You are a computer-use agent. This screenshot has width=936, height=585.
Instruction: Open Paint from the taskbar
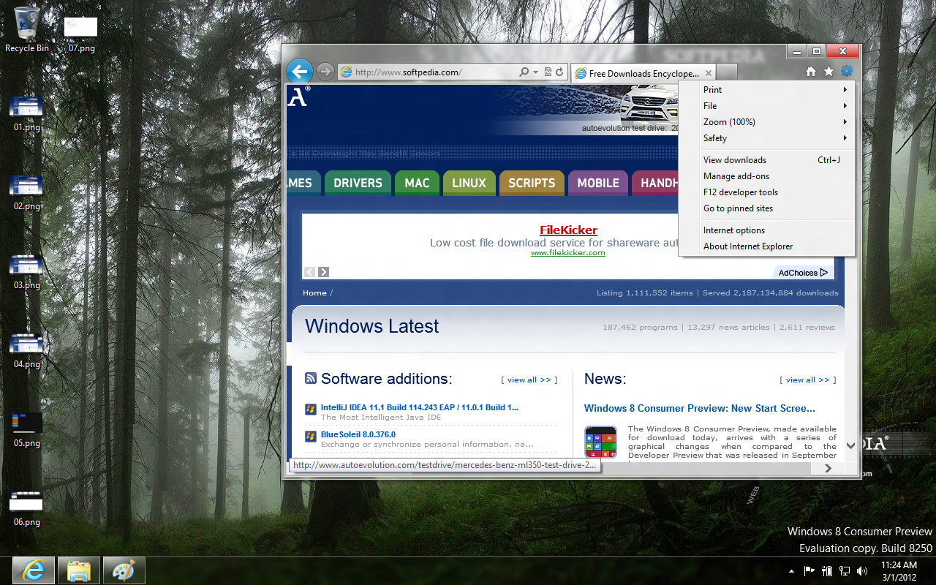(124, 570)
